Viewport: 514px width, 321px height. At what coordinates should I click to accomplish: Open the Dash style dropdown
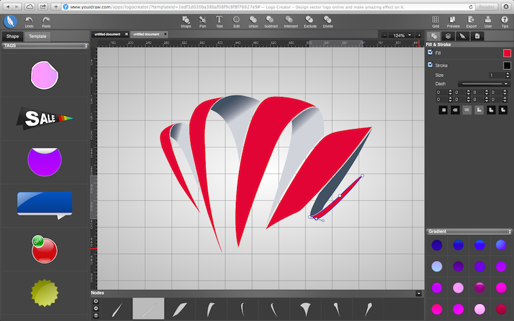click(484, 83)
